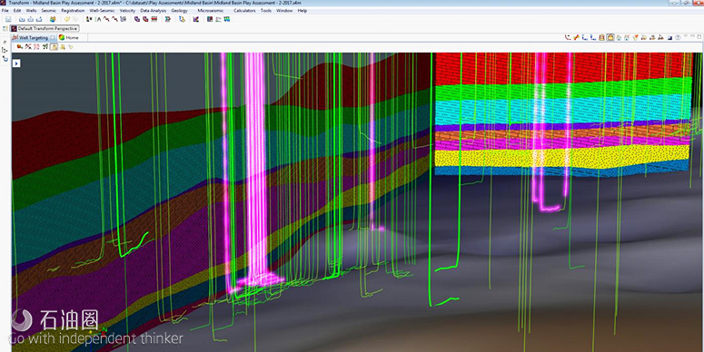Toggle the Default Transform Perspective button
Image resolution: width=704 pixels, height=352 pixels.
[x=45, y=28]
